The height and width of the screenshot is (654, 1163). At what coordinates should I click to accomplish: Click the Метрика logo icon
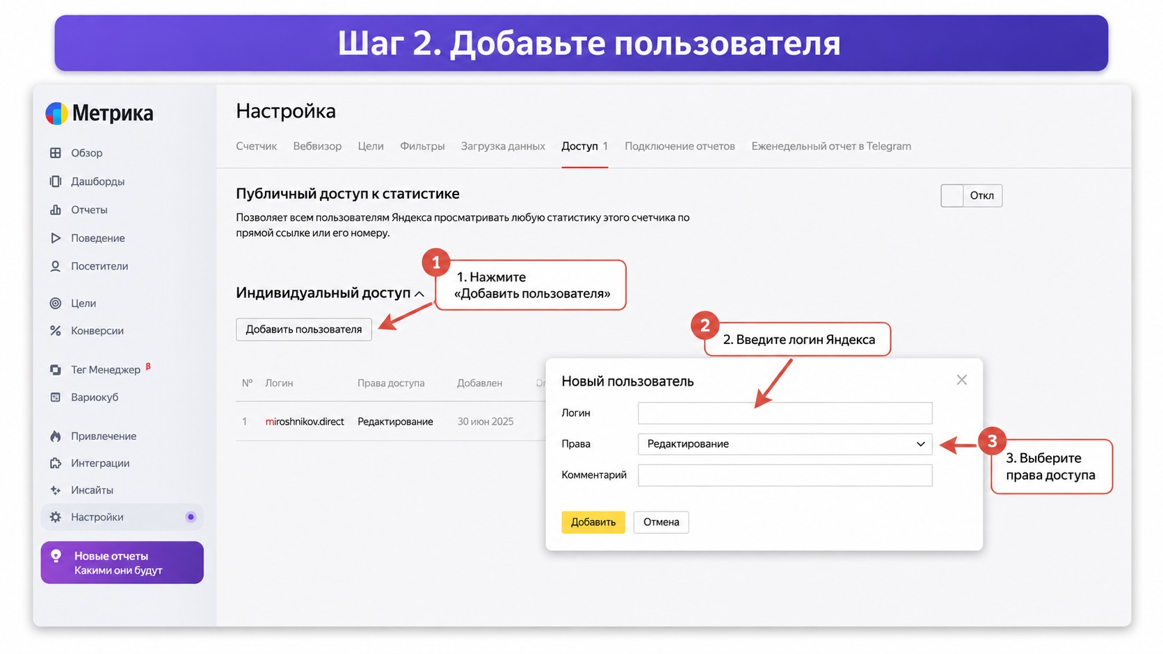(56, 113)
